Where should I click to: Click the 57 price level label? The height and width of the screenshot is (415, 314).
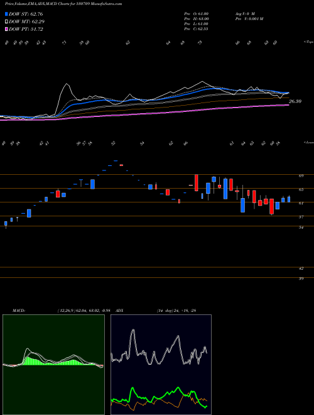click(x=301, y=217)
